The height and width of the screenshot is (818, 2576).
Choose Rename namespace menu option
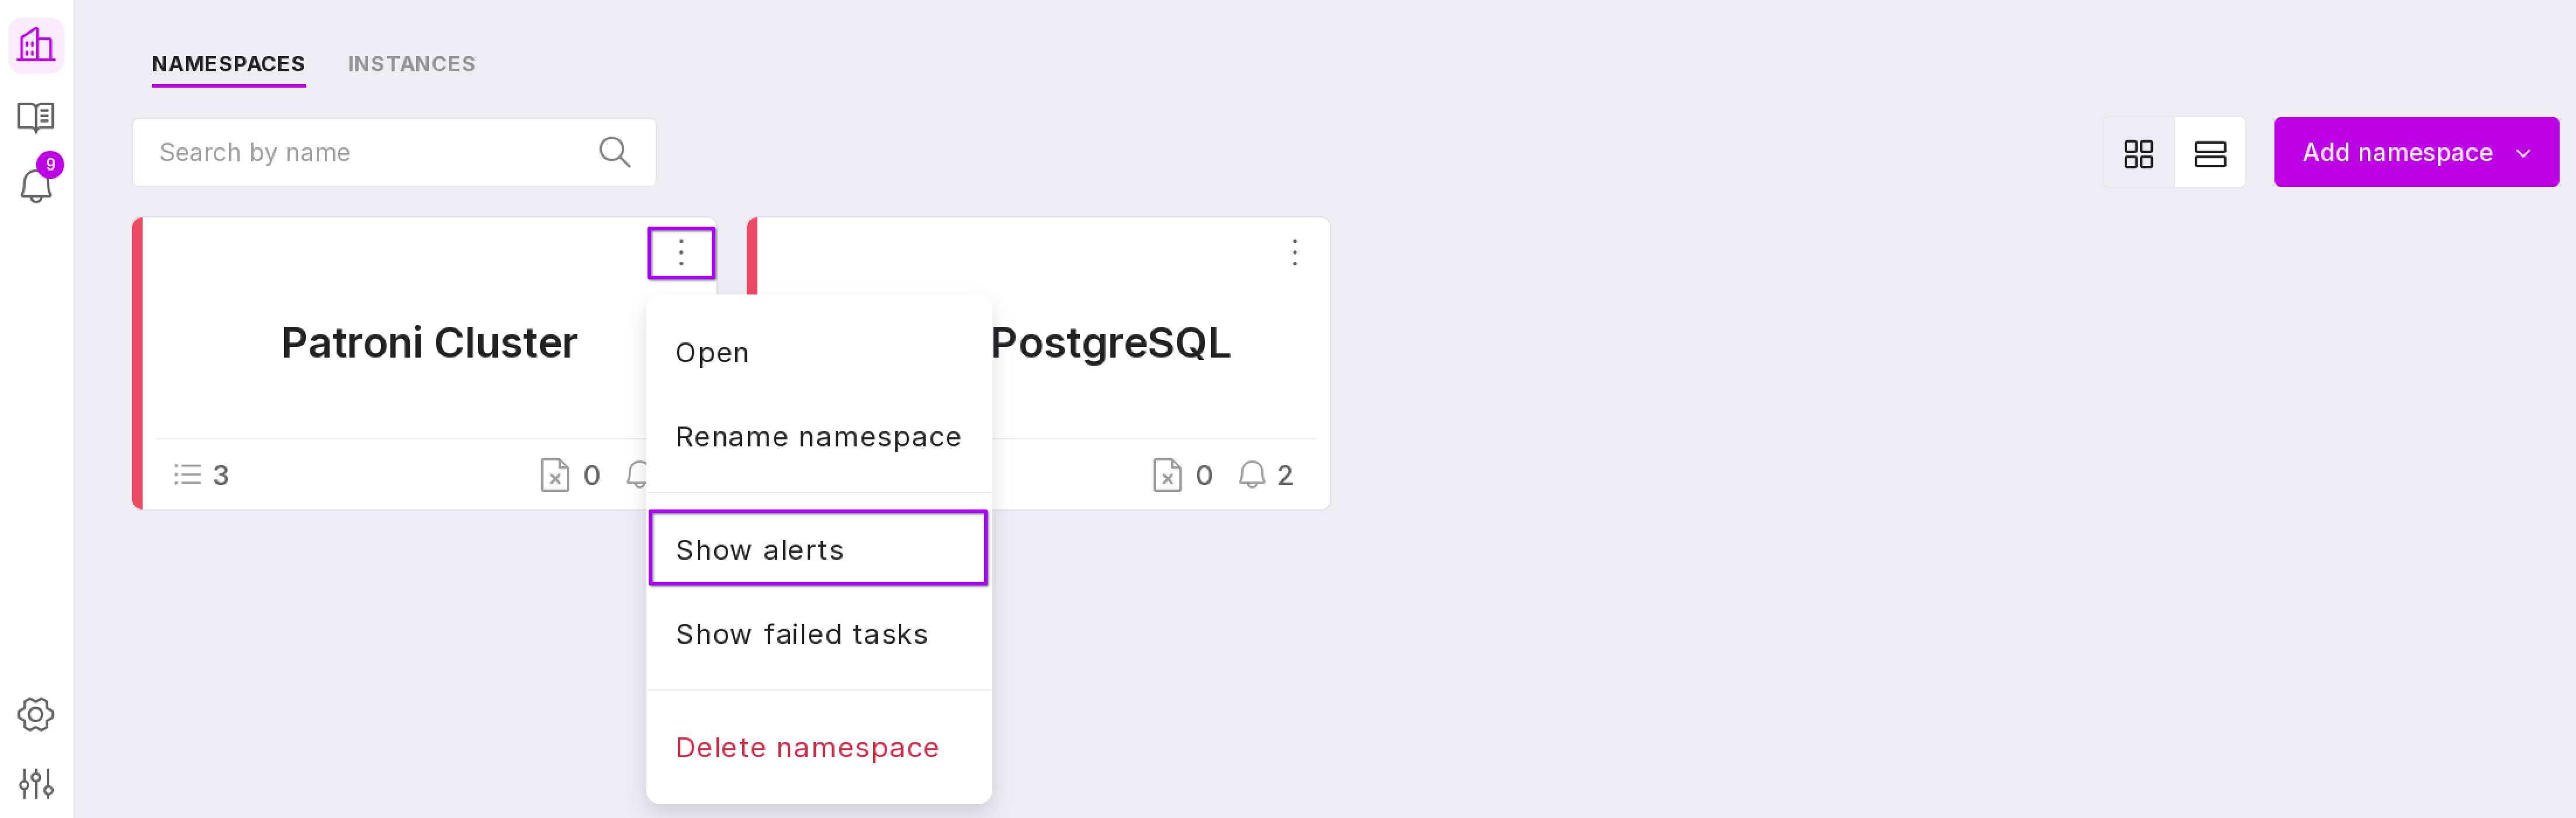817,436
